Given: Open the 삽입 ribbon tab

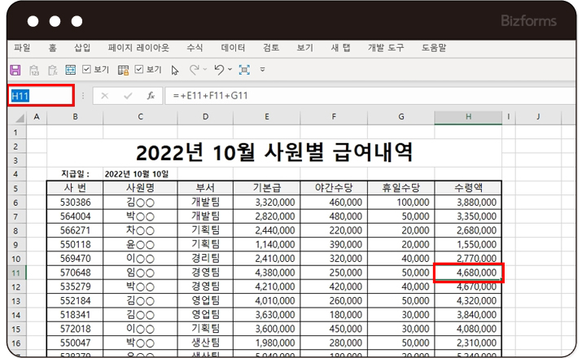Looking at the screenshot, I should tap(82, 48).
